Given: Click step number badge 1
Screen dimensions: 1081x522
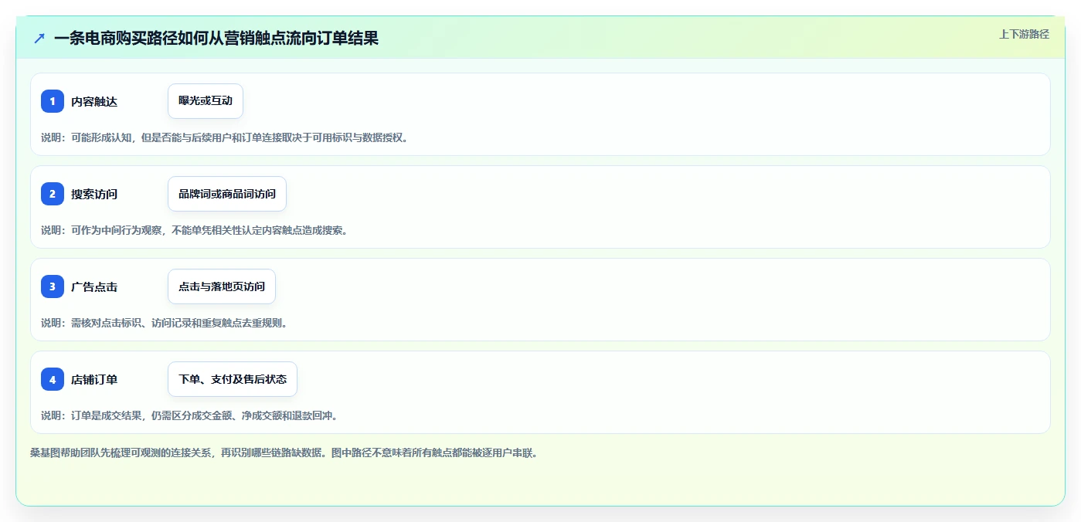Looking at the screenshot, I should 53,101.
